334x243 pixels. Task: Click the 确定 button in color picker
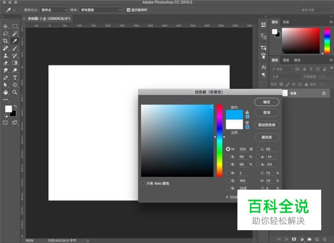pyautogui.click(x=267, y=102)
